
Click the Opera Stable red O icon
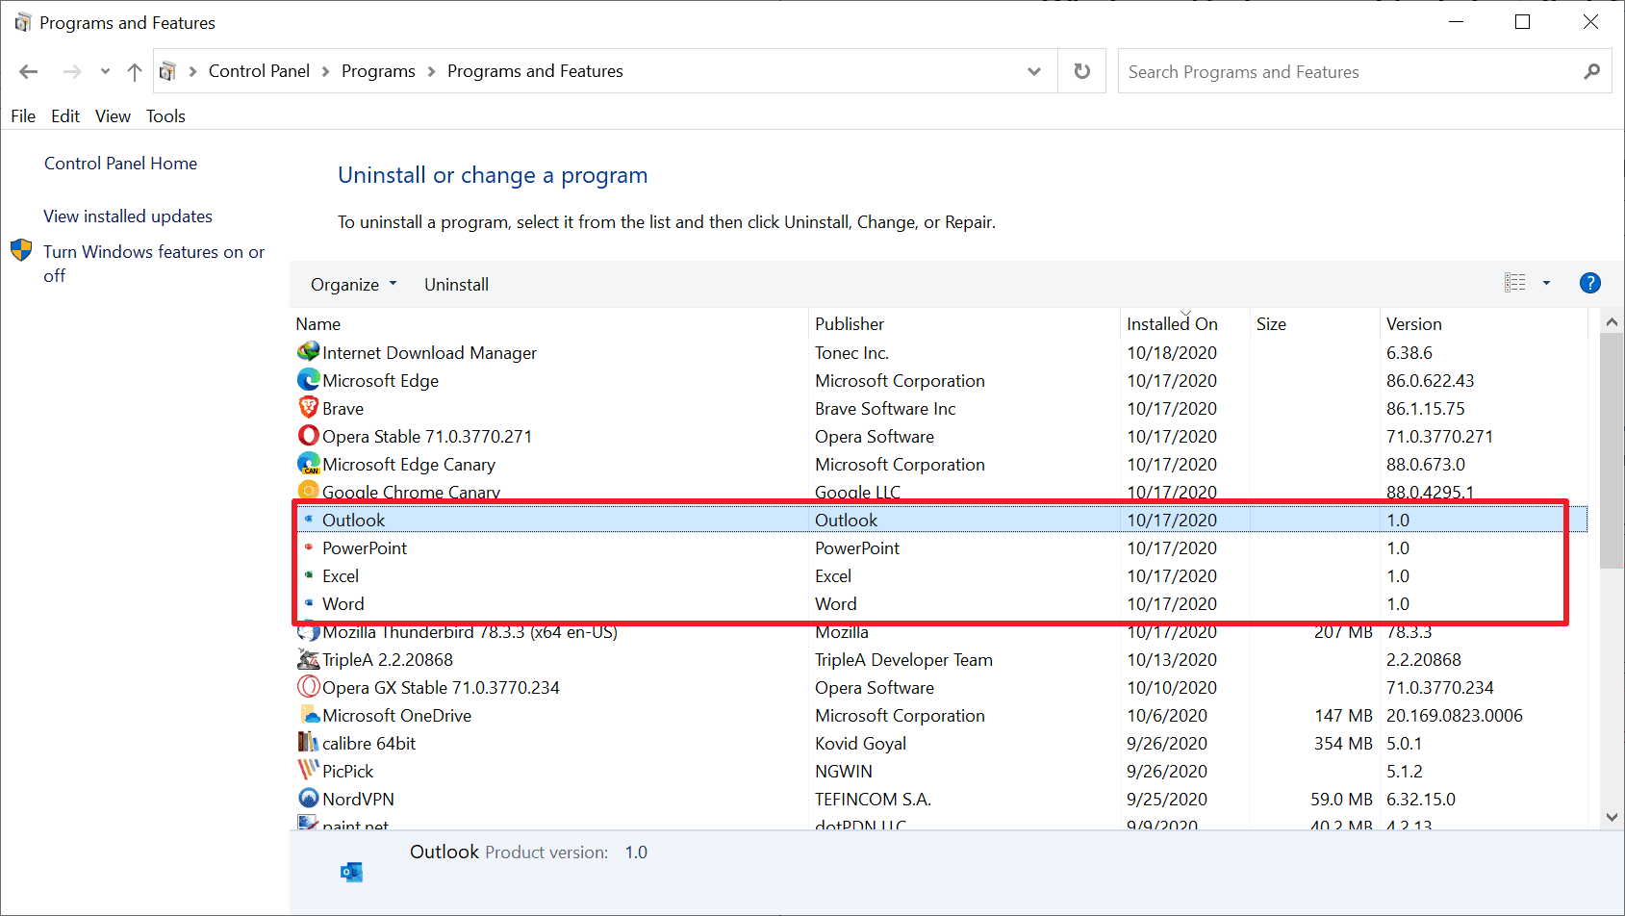pyautogui.click(x=308, y=436)
